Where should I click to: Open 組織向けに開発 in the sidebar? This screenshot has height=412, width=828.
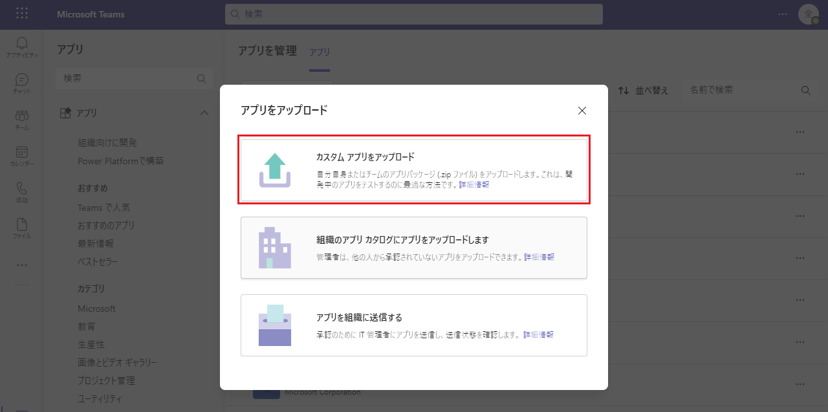[x=107, y=143]
